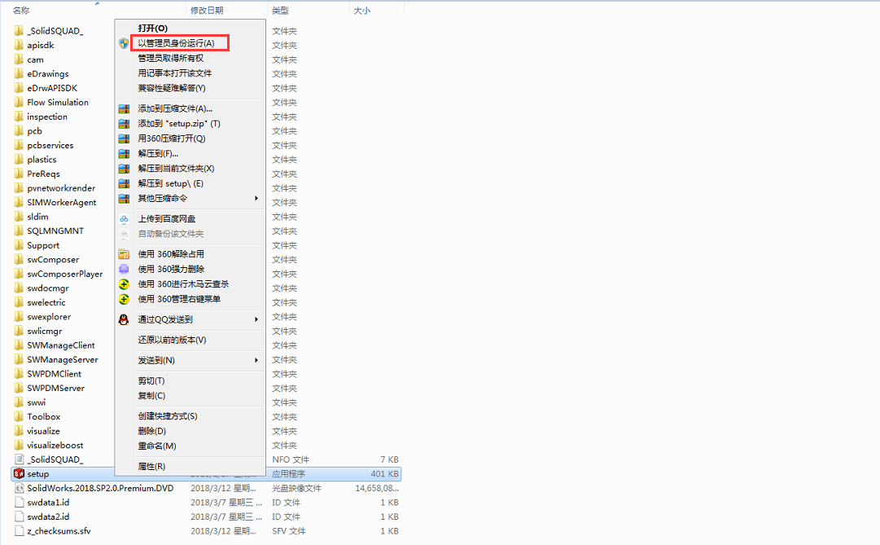Click the archive icon beside 其他压缩命令
The image size is (880, 545).
pyautogui.click(x=124, y=198)
